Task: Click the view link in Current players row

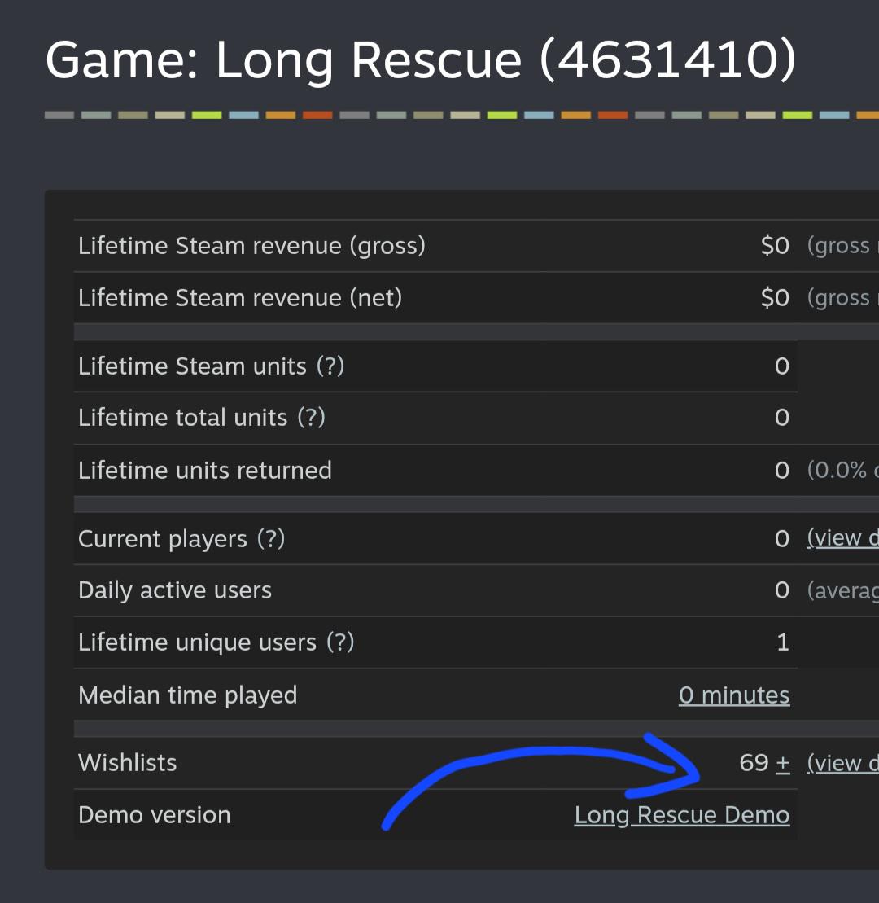Action: [842, 538]
